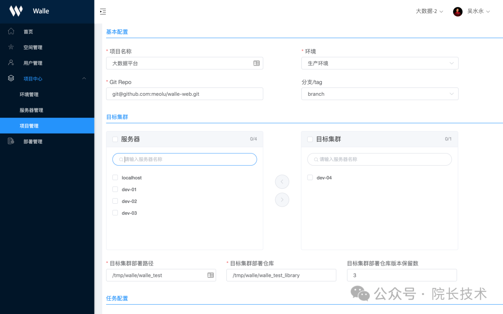Toggle the select-all 目标集群 checkbox
The height and width of the screenshot is (314, 503).
point(310,139)
